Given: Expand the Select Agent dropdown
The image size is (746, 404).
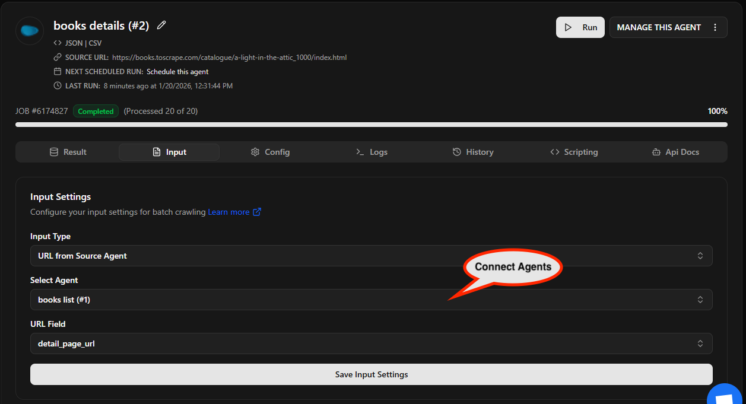Looking at the screenshot, I should point(371,300).
